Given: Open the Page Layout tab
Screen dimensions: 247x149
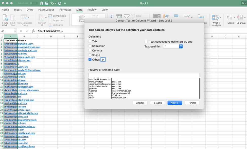Looking at the screenshot, I should click(46, 10).
